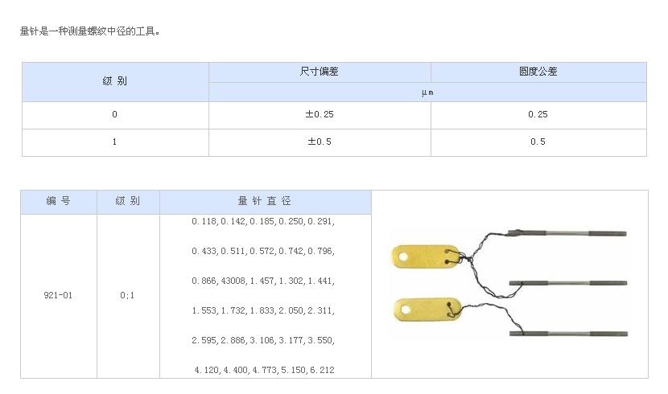Click the 量针直径 column header

click(x=265, y=202)
